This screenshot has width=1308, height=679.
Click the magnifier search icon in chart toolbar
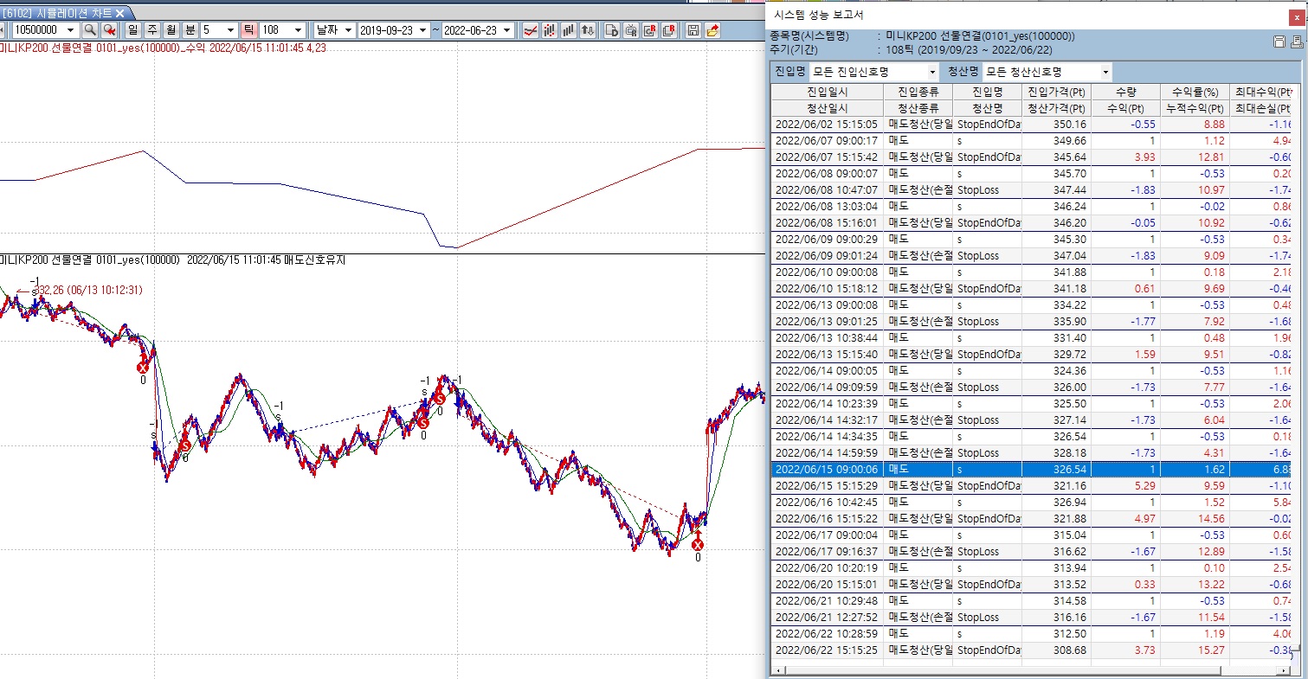click(90, 30)
